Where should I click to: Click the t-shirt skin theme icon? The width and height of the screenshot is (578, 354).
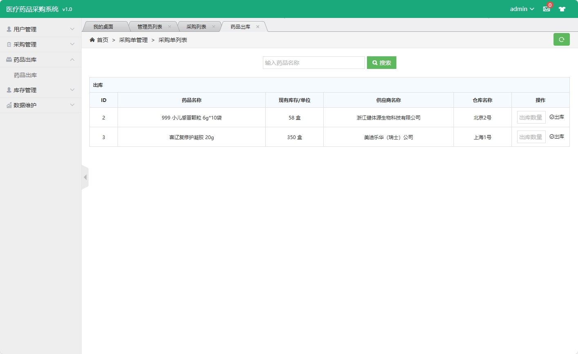(x=562, y=9)
